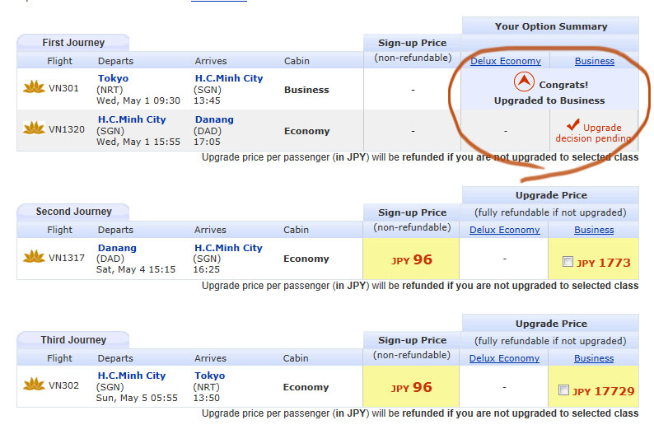The height and width of the screenshot is (434, 654).
Task: Click the lotus logo next to flight VN1317
Action: [34, 256]
